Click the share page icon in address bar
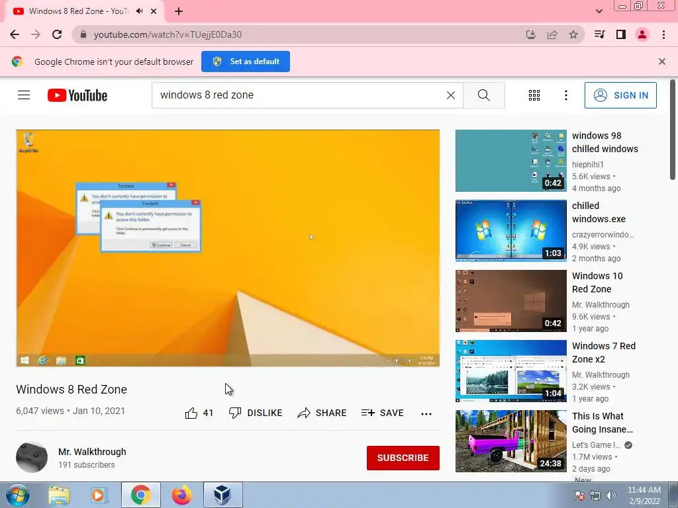This screenshot has height=508, width=678. coord(552,34)
